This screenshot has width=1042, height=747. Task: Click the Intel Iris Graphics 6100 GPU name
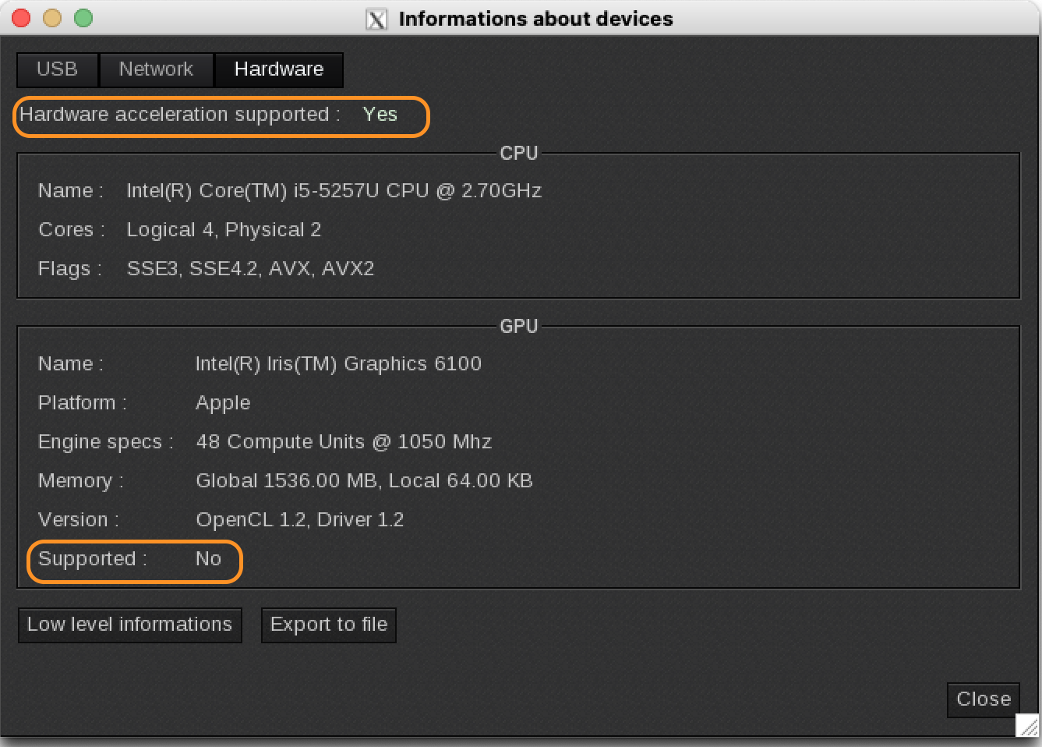(x=338, y=364)
